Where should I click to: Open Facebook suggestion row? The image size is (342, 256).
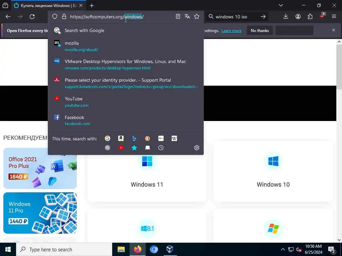tap(126, 120)
